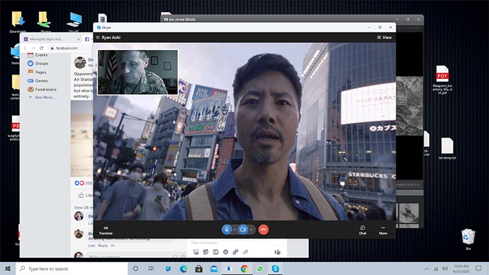The height and width of the screenshot is (275, 489).
Task: Expand microphone options arrow in Skype
Action: [235, 230]
